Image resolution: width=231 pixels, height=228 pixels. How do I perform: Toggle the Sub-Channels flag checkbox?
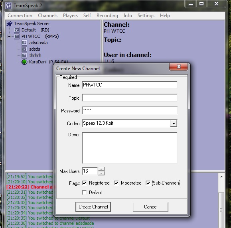[148, 183]
